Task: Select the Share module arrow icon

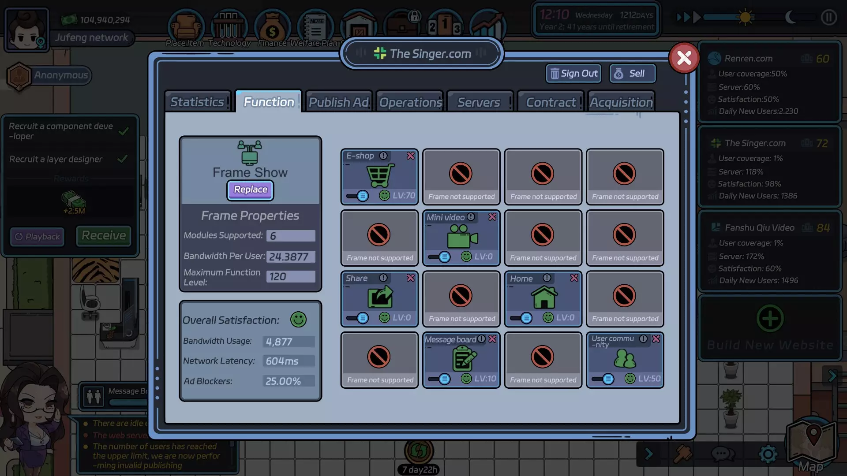Action: 380,297
